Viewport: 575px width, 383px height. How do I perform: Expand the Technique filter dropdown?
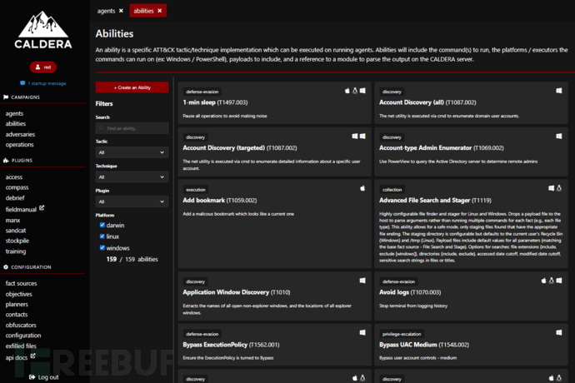pyautogui.click(x=132, y=177)
